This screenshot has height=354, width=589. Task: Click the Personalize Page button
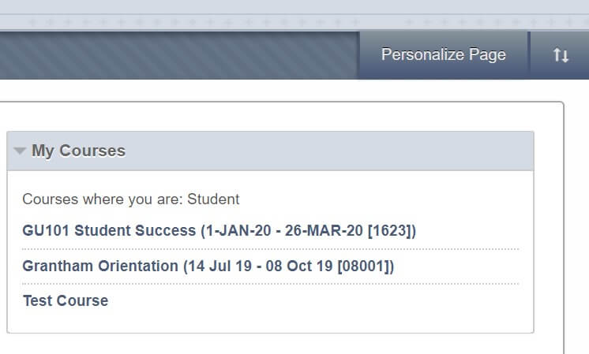point(443,55)
